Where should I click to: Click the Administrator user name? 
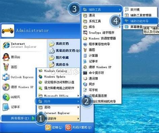pos(32,30)
